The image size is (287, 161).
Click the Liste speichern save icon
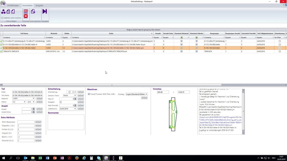tap(33, 12)
